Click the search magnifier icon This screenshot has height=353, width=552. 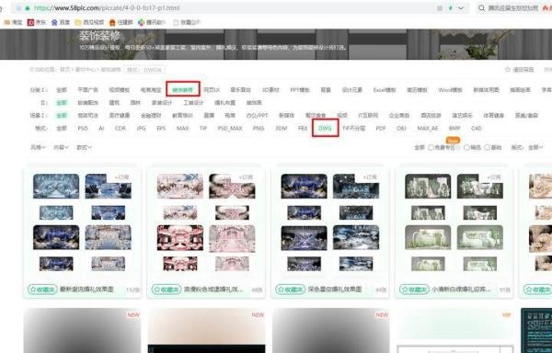(481, 7)
